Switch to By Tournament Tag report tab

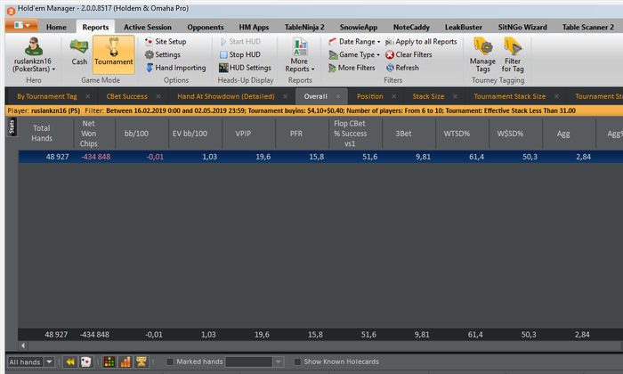[47, 96]
